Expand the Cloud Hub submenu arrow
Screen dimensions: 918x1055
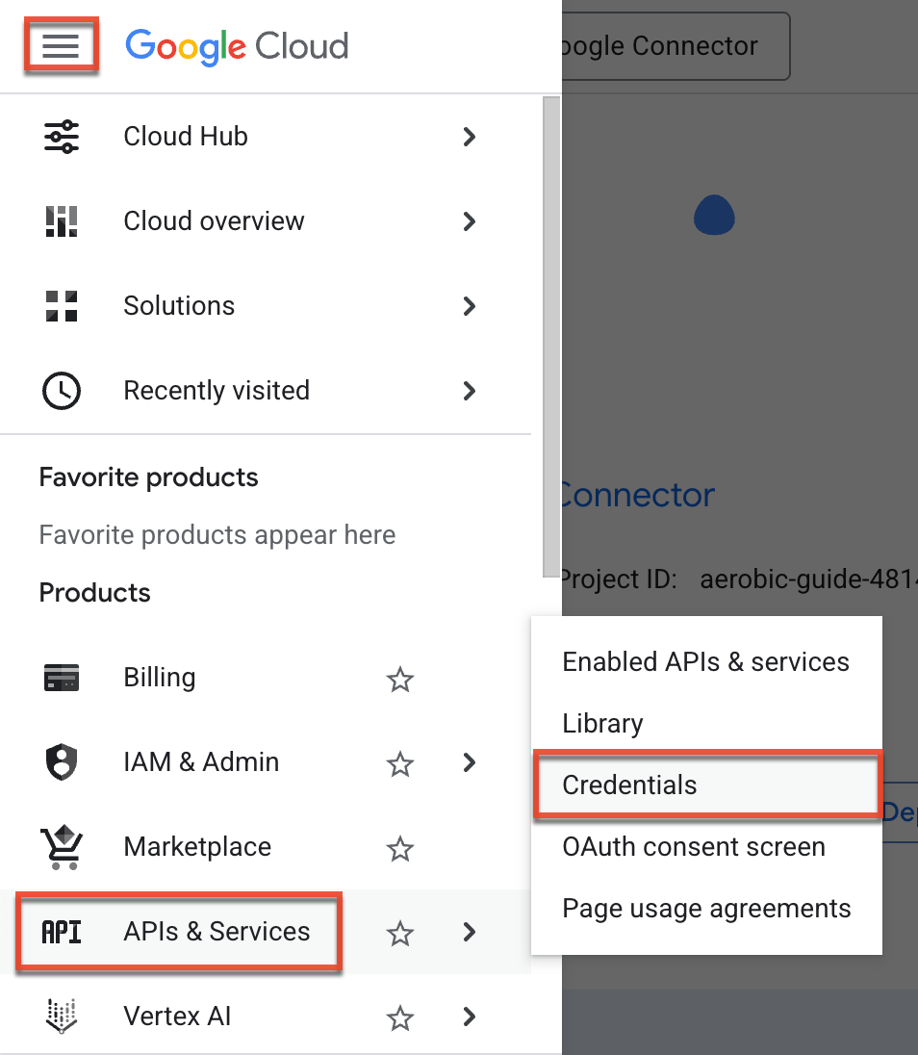point(470,137)
